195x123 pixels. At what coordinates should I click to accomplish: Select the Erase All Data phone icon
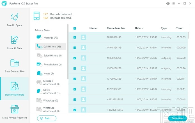pyautogui.click(x=15, y=40)
